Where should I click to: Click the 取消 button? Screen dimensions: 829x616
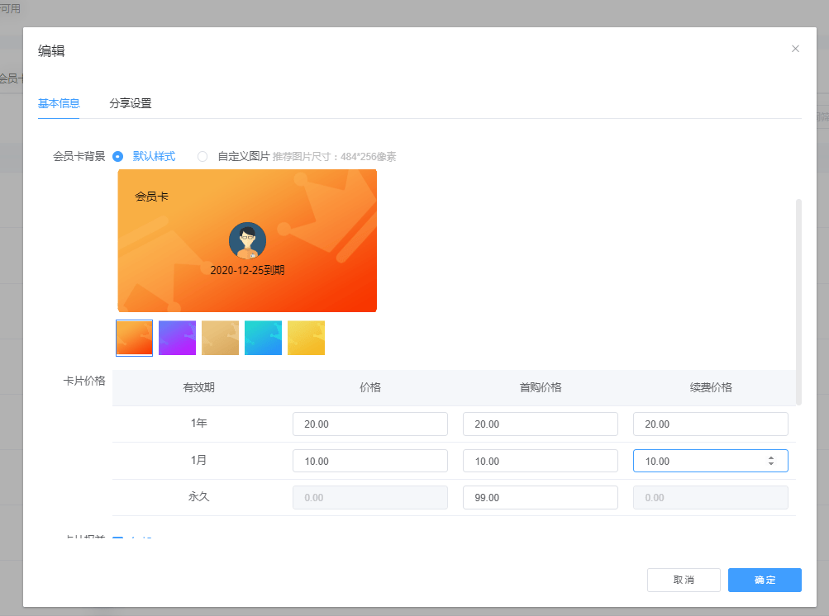click(684, 580)
